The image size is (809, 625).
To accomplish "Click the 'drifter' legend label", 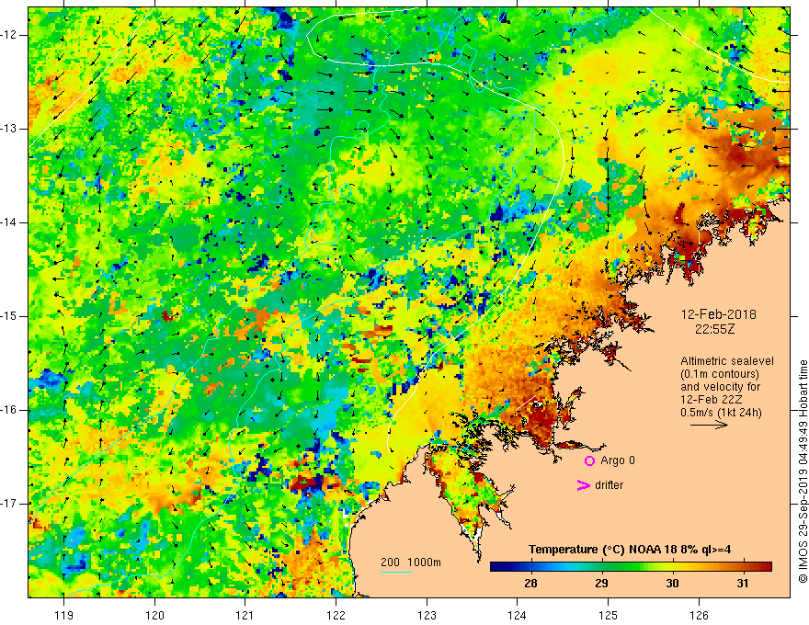I will (x=609, y=485).
